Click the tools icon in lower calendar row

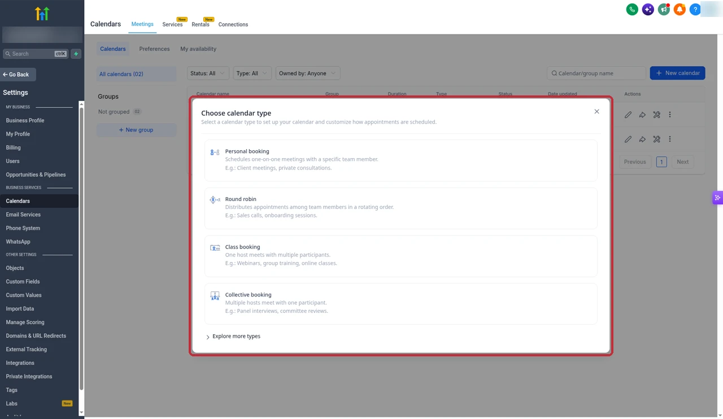(656, 139)
